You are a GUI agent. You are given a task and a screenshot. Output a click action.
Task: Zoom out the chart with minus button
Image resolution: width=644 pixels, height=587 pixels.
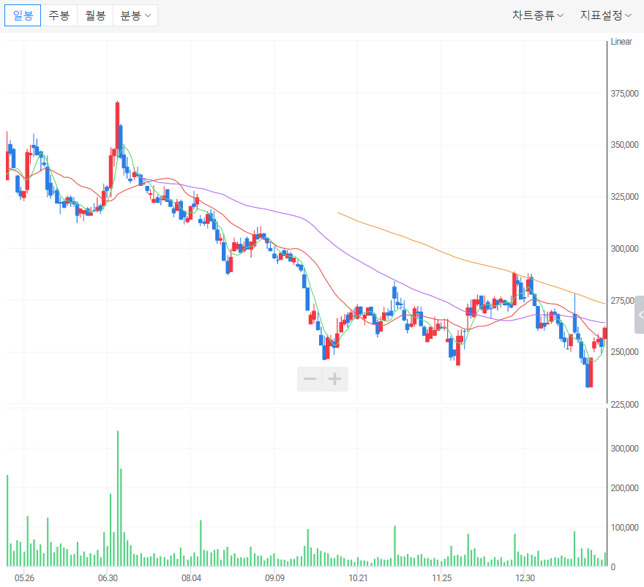(310, 378)
